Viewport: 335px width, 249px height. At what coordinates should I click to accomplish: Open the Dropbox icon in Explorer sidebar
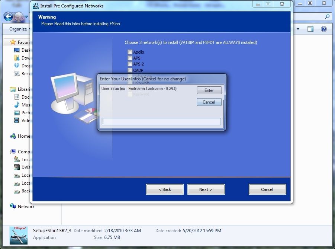tap(17, 66)
